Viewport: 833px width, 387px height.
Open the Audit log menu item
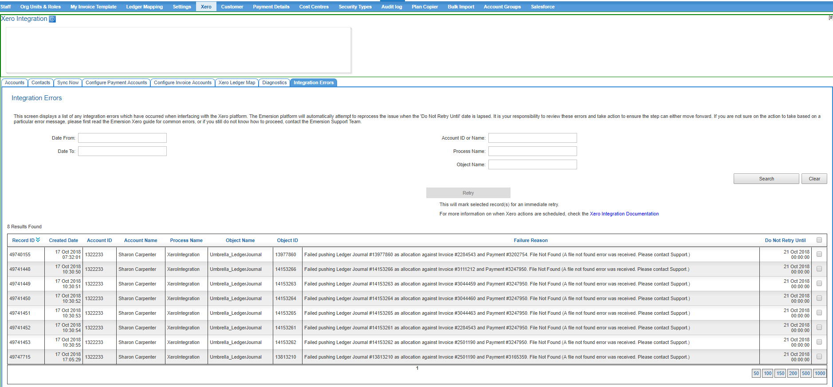(392, 7)
